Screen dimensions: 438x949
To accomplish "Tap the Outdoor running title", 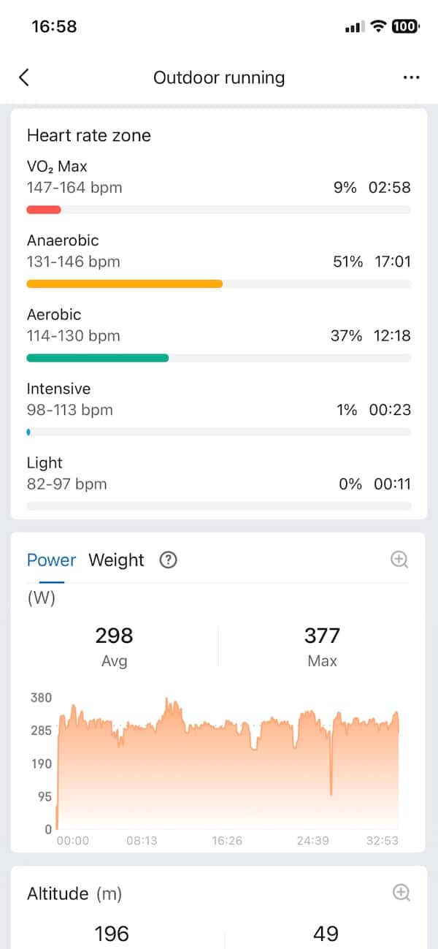I will point(219,77).
